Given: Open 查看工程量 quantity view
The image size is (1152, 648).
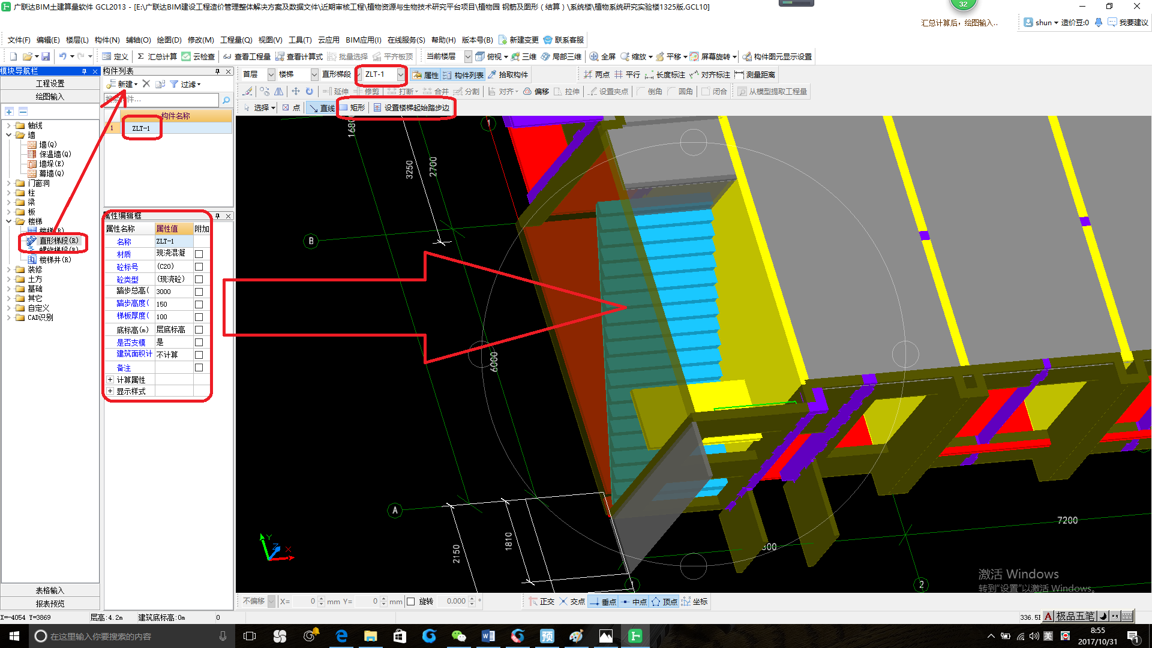Looking at the screenshot, I should coord(247,56).
